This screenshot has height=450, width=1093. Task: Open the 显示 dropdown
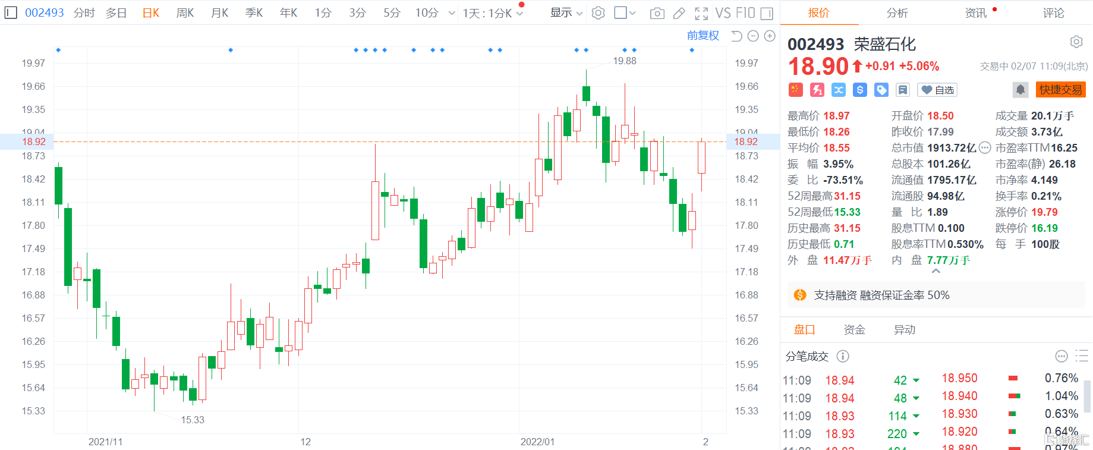566,13
